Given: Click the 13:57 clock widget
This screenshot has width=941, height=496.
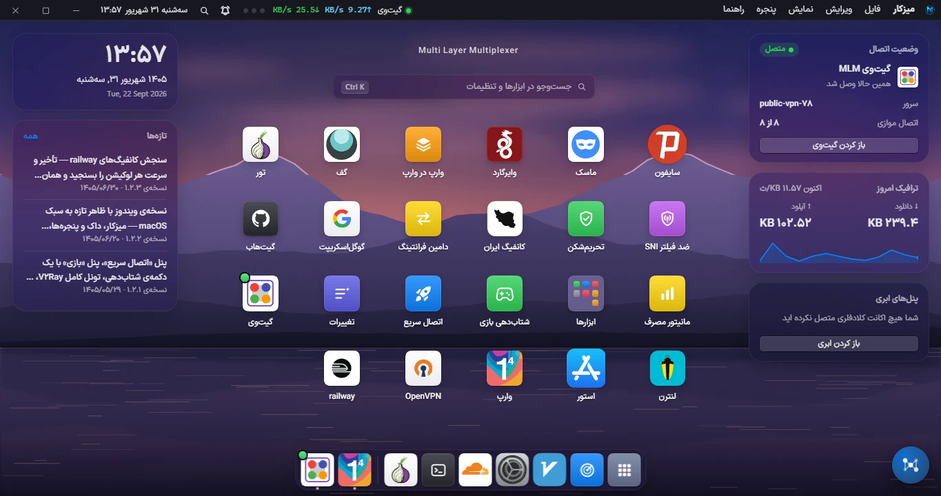Looking at the screenshot, I should pos(95,72).
